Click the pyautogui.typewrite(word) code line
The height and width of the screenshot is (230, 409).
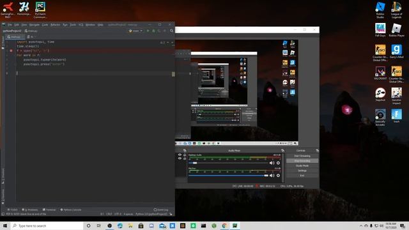45,59
